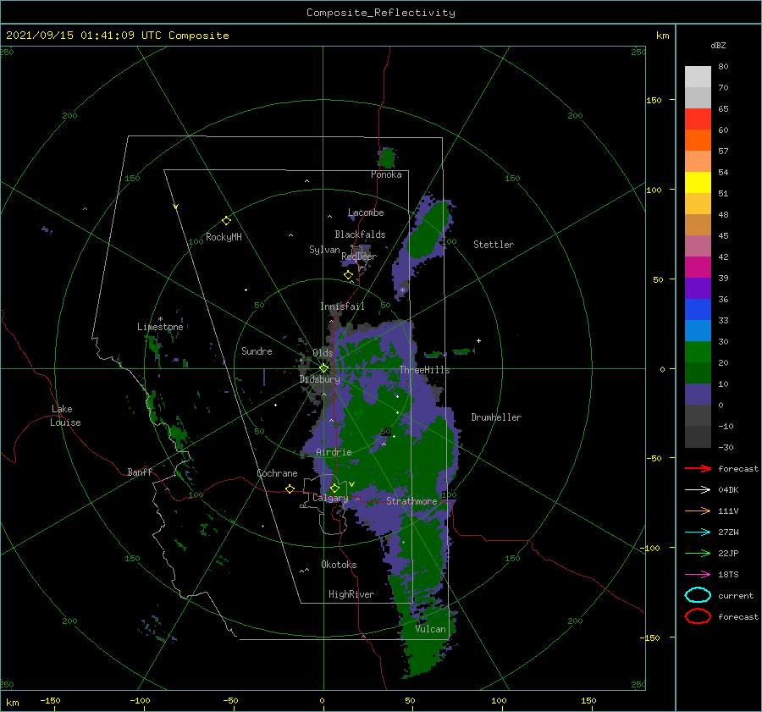762x712 pixels.
Task: Click the Sundre city label
Action: (x=257, y=351)
